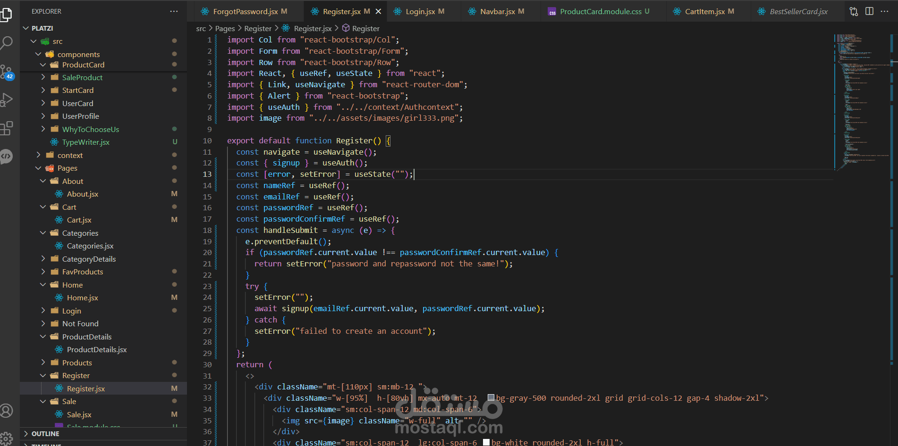Screen dimensions: 898x446
Task: Expand the Products folder
Action: [x=43, y=363]
